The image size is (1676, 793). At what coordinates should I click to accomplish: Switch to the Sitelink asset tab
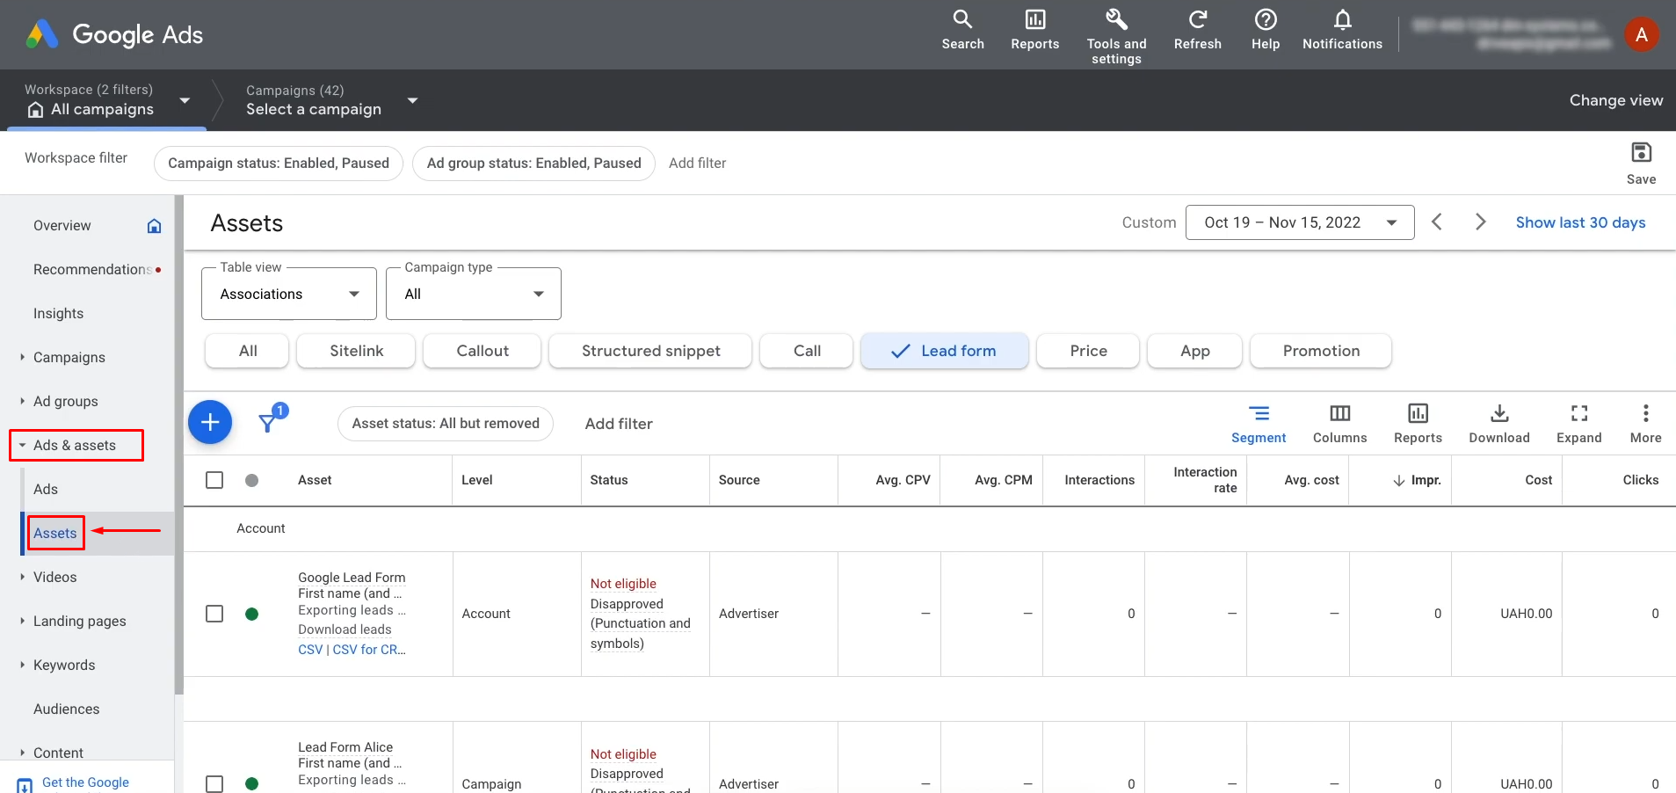[356, 351]
